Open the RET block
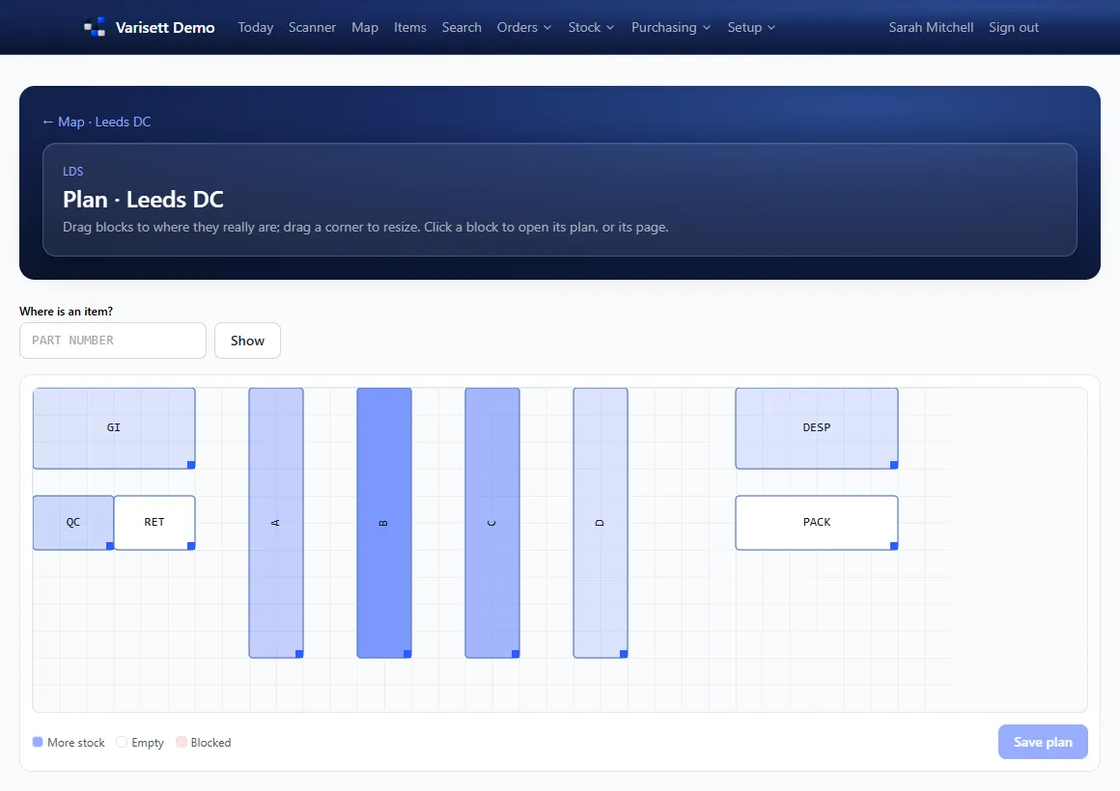Image resolution: width=1120 pixels, height=791 pixels. (154, 522)
